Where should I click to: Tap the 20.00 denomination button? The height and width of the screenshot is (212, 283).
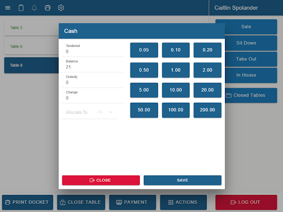coord(207,90)
